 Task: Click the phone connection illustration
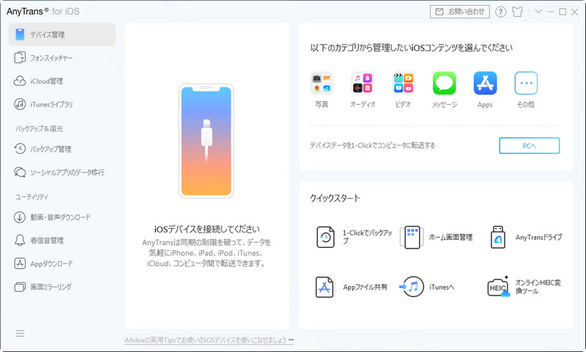[x=206, y=141]
